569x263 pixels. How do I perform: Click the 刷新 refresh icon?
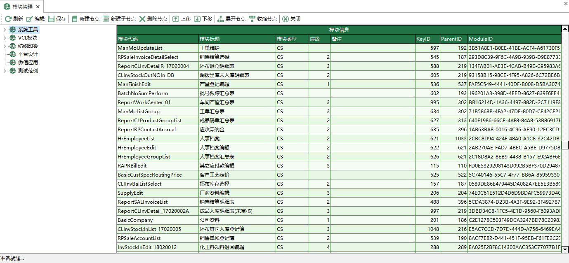coord(8,19)
